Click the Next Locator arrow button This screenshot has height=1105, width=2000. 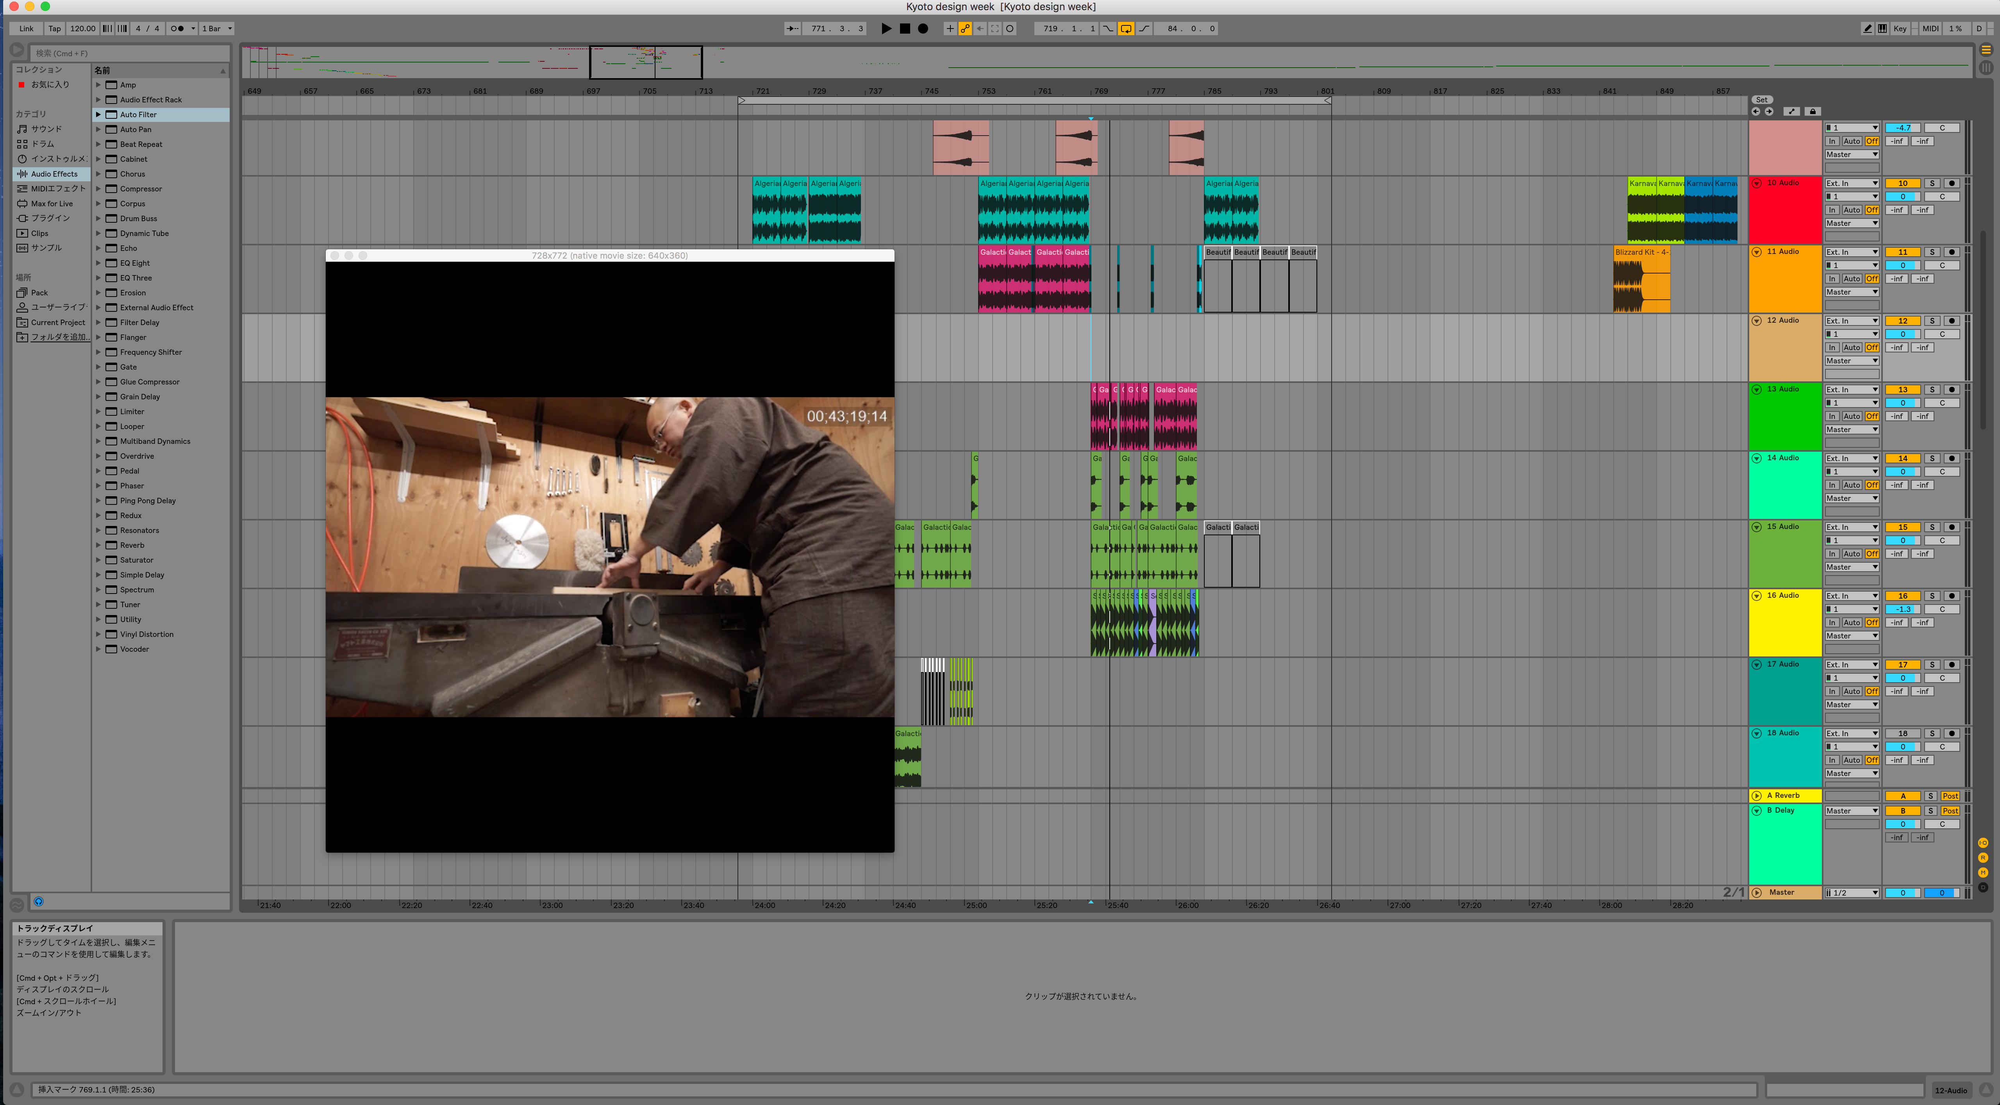coord(1770,112)
